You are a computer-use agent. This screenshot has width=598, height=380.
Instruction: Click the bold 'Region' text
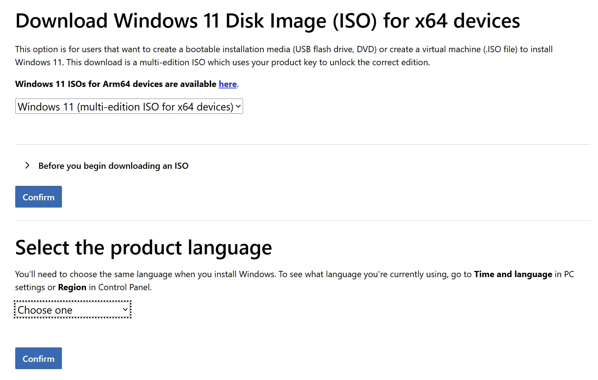pos(72,287)
